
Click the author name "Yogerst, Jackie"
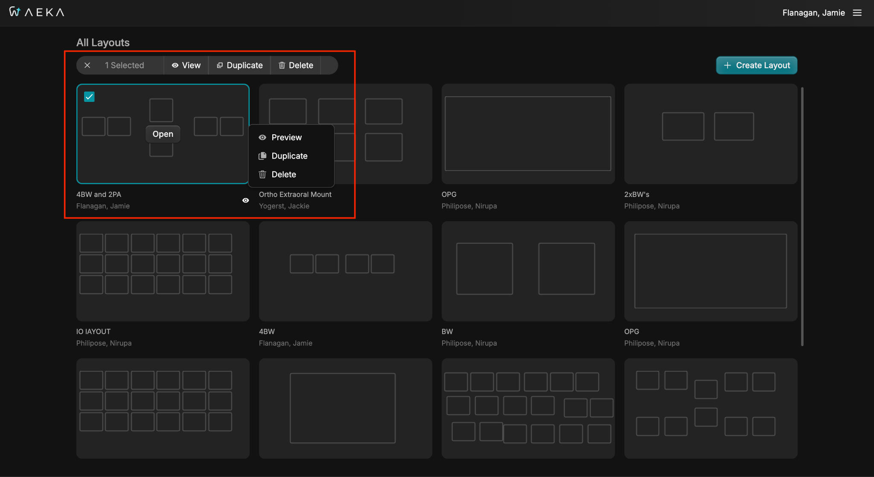pyautogui.click(x=284, y=206)
